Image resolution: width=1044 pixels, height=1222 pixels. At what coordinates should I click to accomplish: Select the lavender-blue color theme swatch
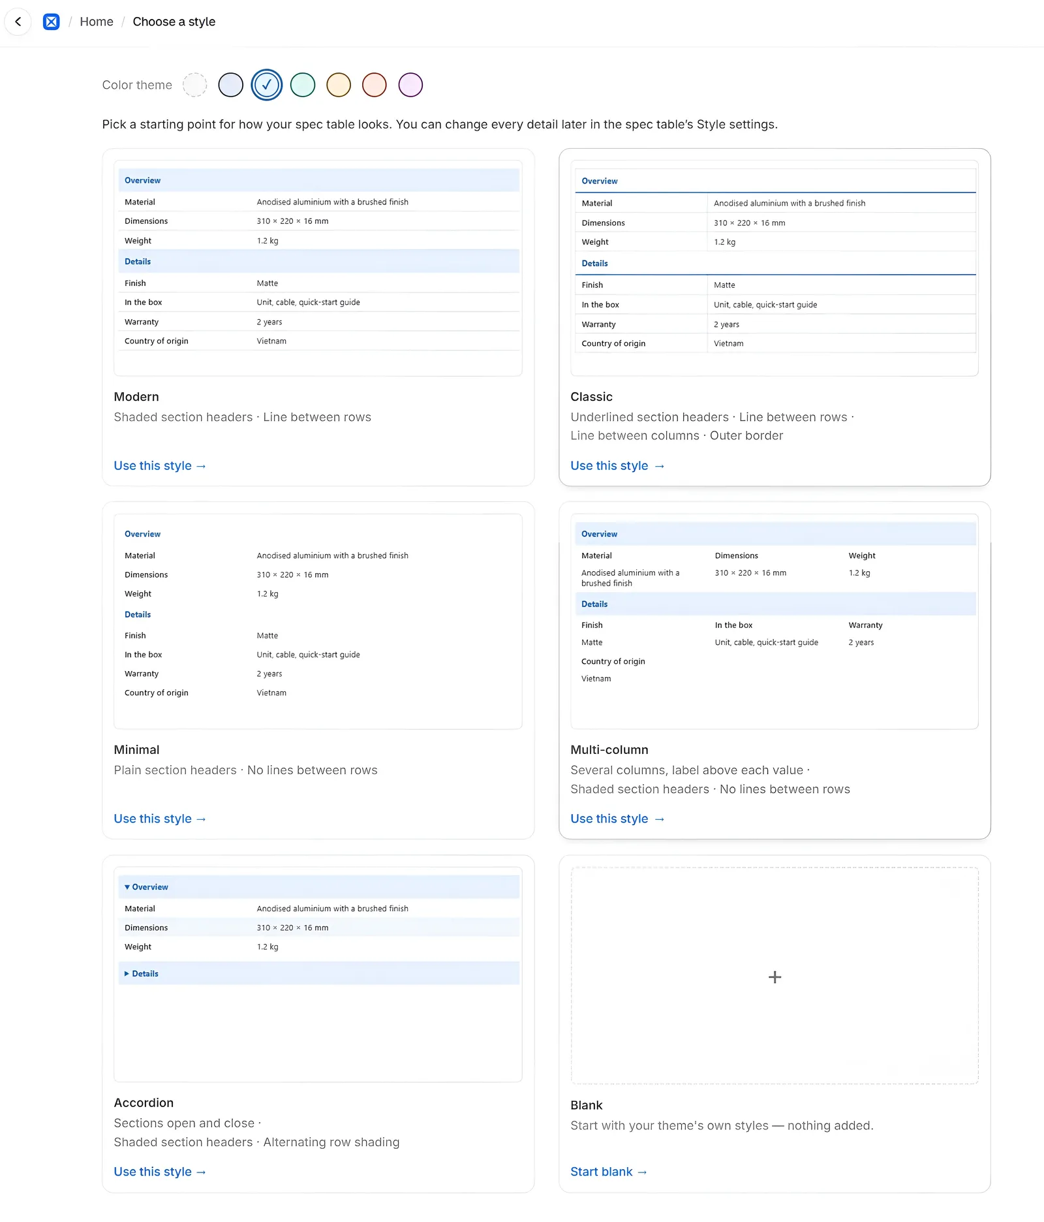(x=231, y=85)
